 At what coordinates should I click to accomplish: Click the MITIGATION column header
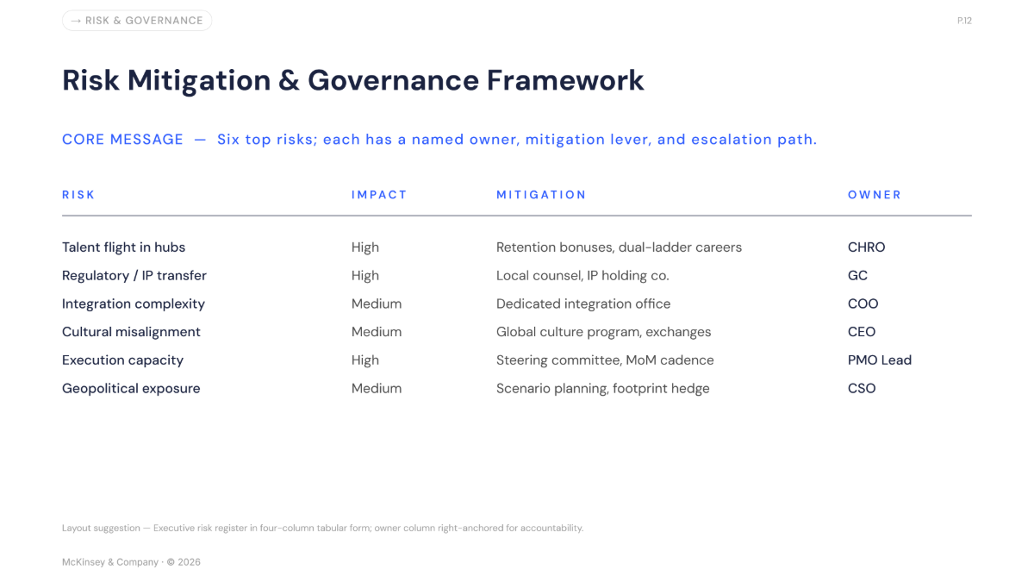click(x=541, y=195)
